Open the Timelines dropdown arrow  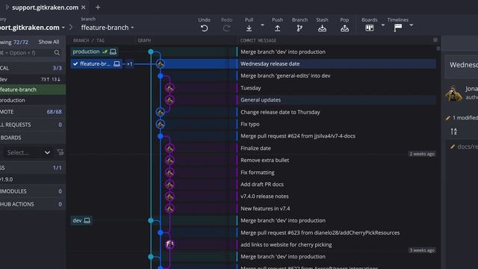412,25
